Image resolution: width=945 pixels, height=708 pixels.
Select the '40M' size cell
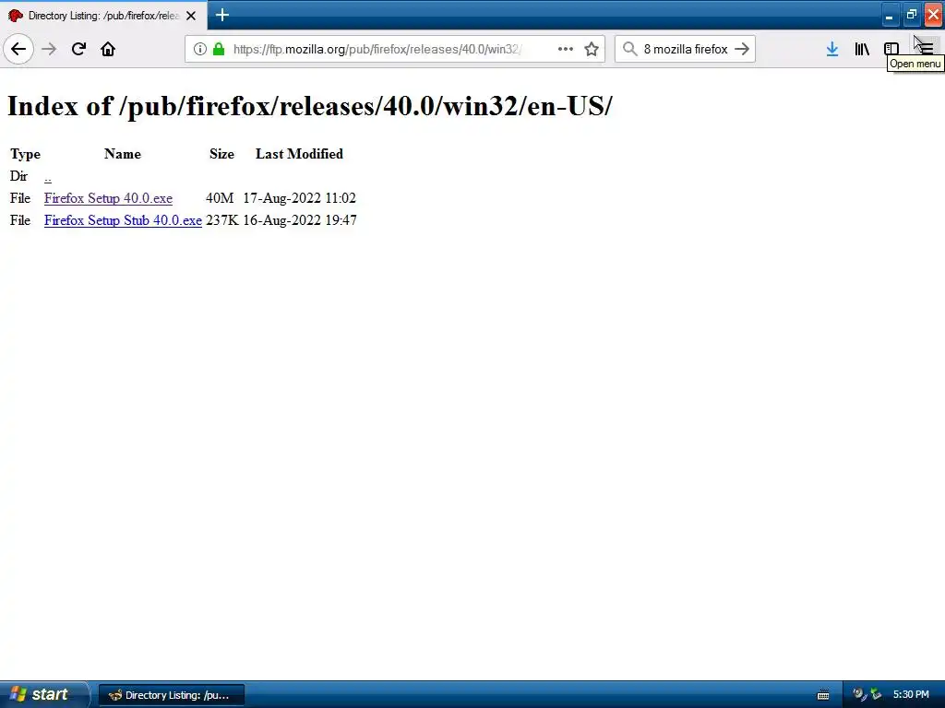(220, 198)
